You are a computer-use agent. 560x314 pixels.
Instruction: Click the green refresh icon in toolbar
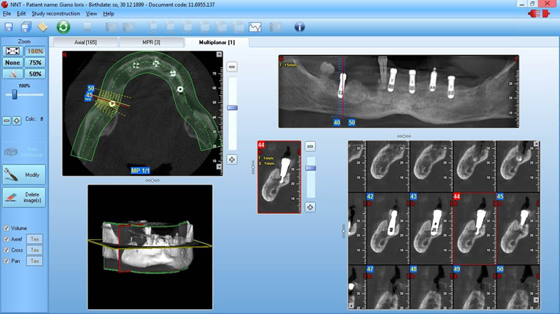click(63, 27)
